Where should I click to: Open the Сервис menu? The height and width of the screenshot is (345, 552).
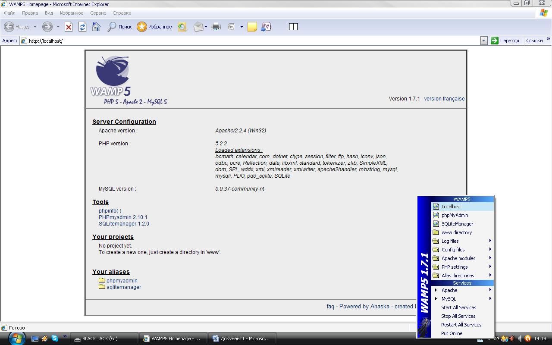point(98,13)
